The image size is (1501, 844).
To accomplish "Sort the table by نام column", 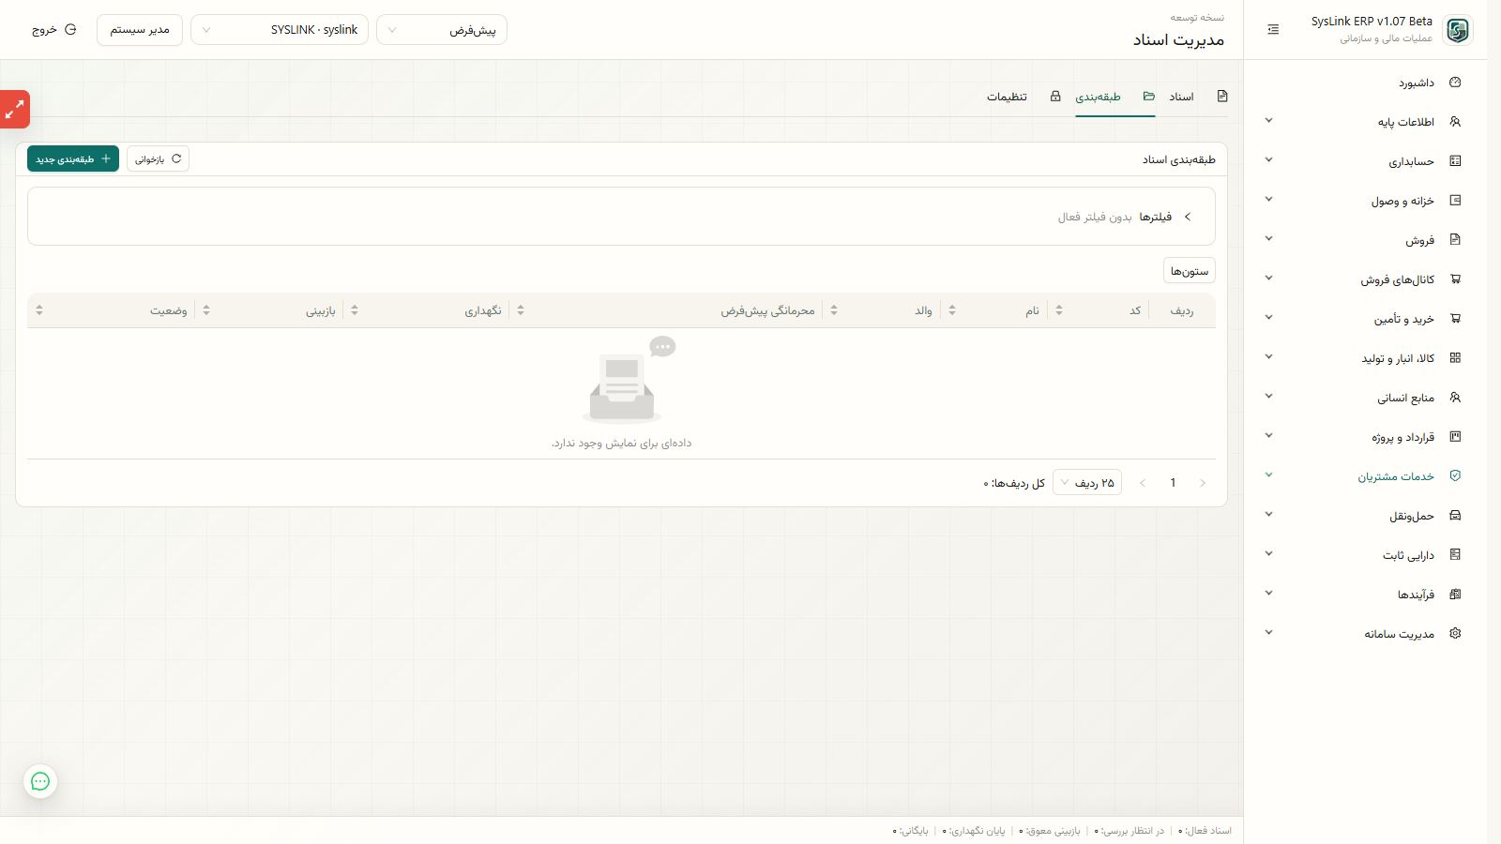I will (x=952, y=310).
